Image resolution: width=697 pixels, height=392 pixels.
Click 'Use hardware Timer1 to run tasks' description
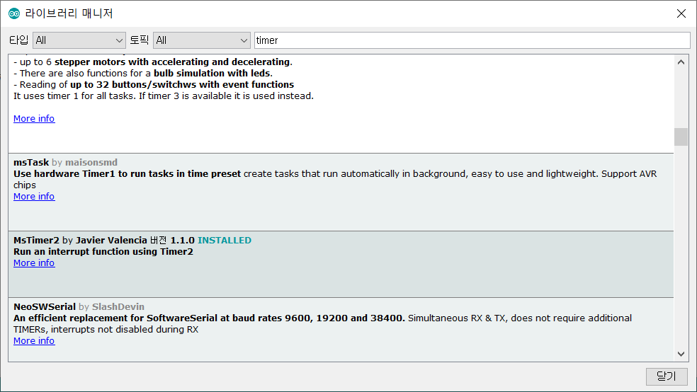[x=335, y=179]
